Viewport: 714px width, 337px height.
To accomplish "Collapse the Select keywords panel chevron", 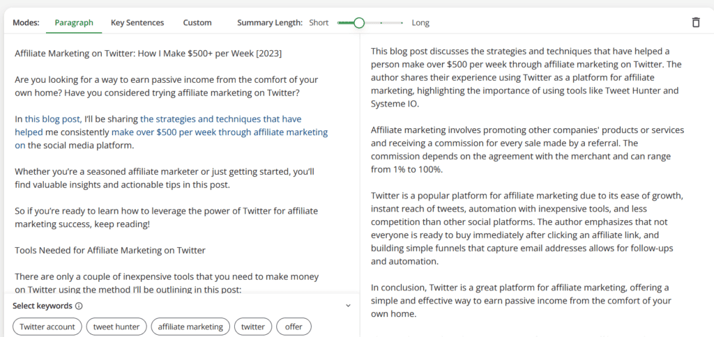I will [348, 306].
